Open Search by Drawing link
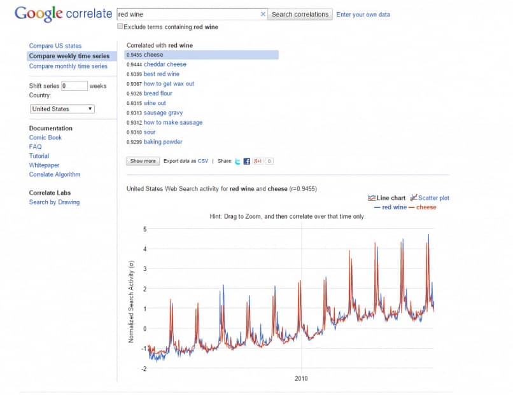 pos(54,202)
